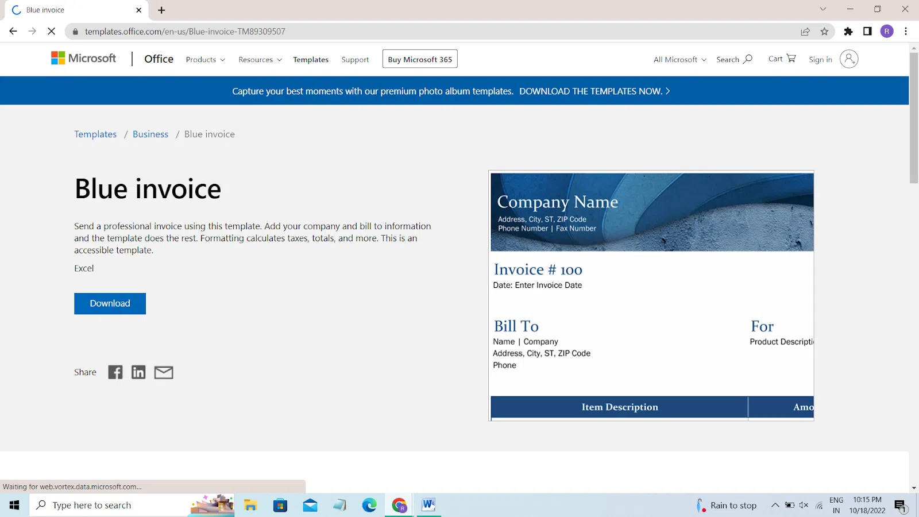Show hidden system tray icons

tap(775, 506)
